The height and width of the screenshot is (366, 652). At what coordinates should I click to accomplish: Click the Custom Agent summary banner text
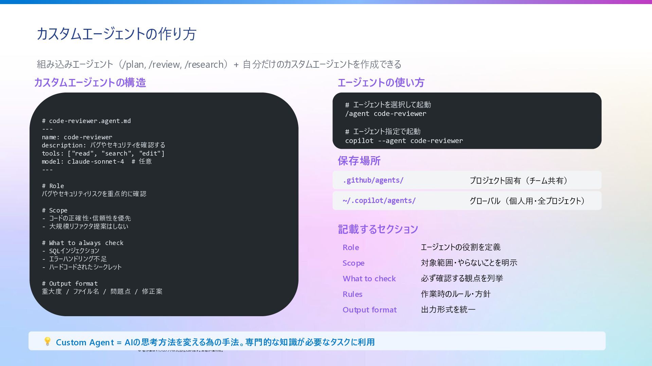215,342
